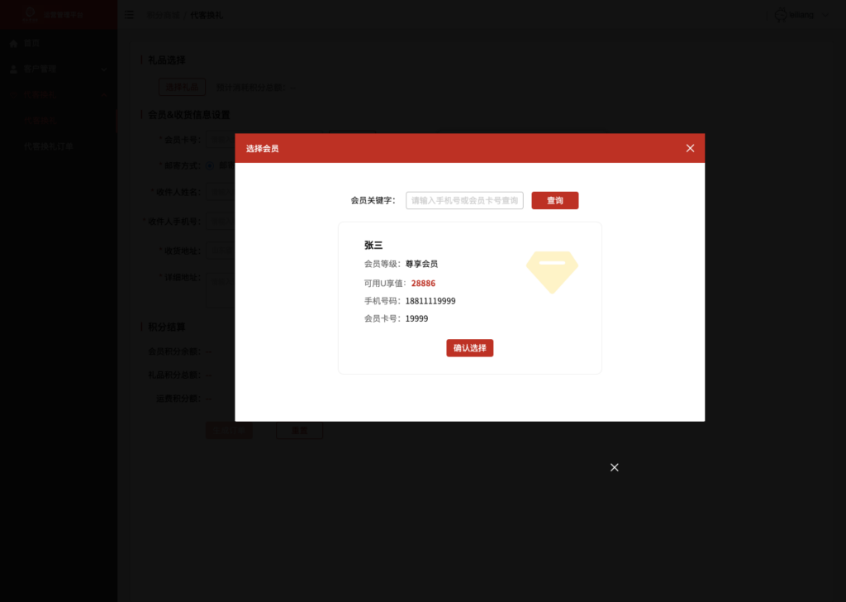Click the 尊享会员 member level text
The image size is (846, 602).
(x=421, y=264)
